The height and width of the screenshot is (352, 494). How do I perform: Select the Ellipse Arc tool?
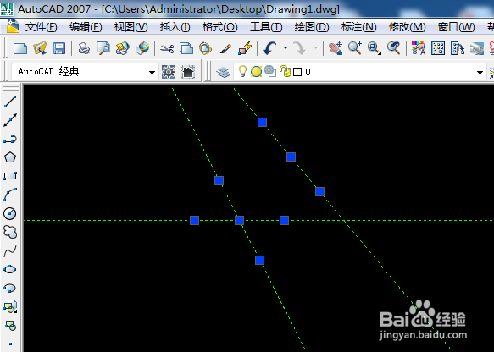pyautogui.click(x=10, y=288)
